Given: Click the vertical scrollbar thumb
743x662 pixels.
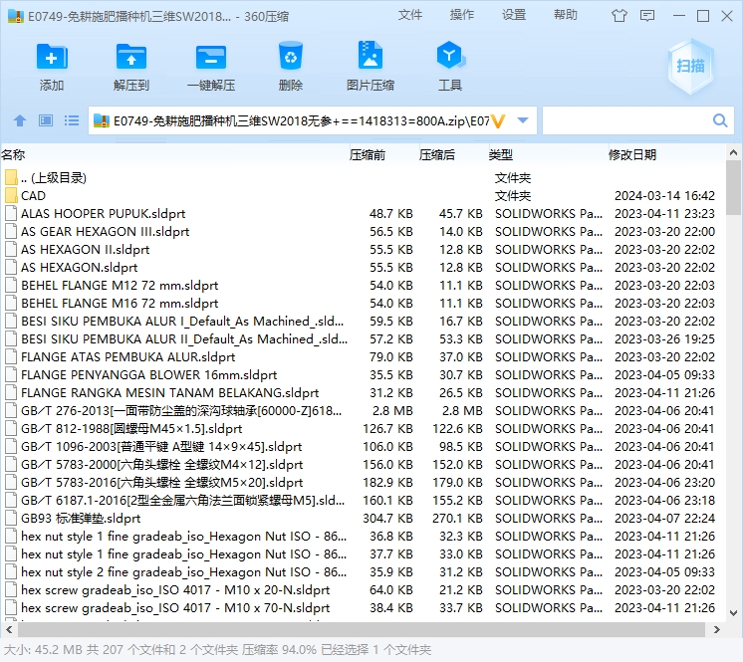Looking at the screenshot, I should click(733, 187).
